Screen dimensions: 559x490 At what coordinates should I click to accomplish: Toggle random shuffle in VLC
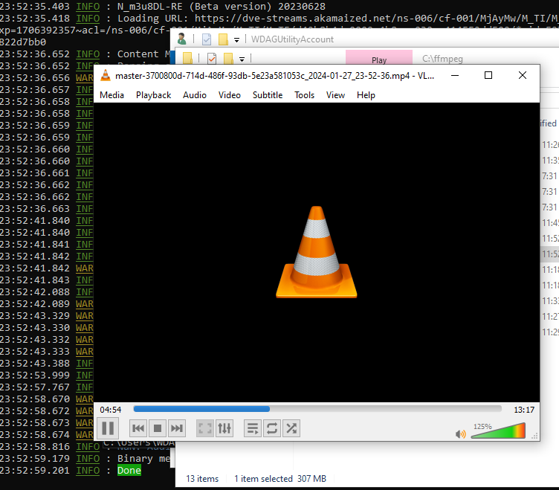point(291,428)
